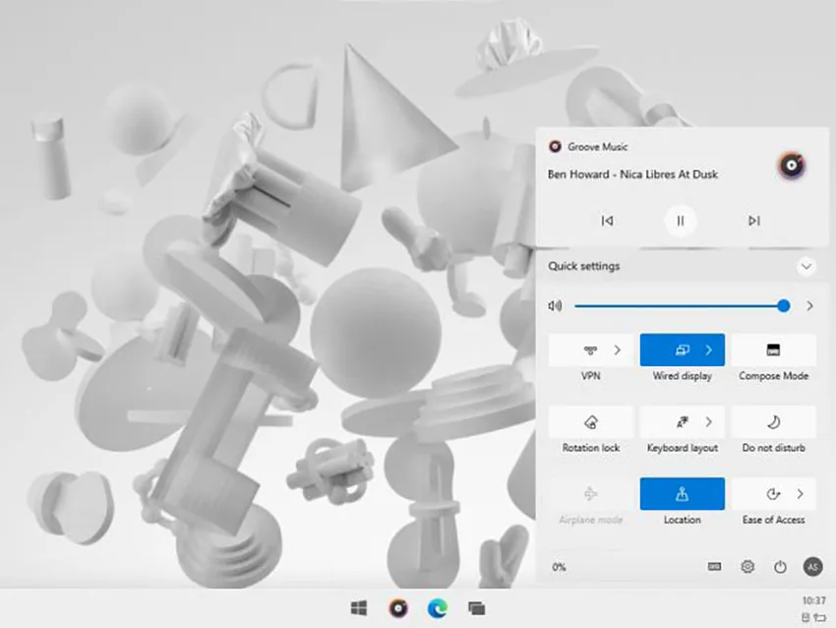Click the volume slider track
This screenshot has height=628, width=836.
(680, 306)
